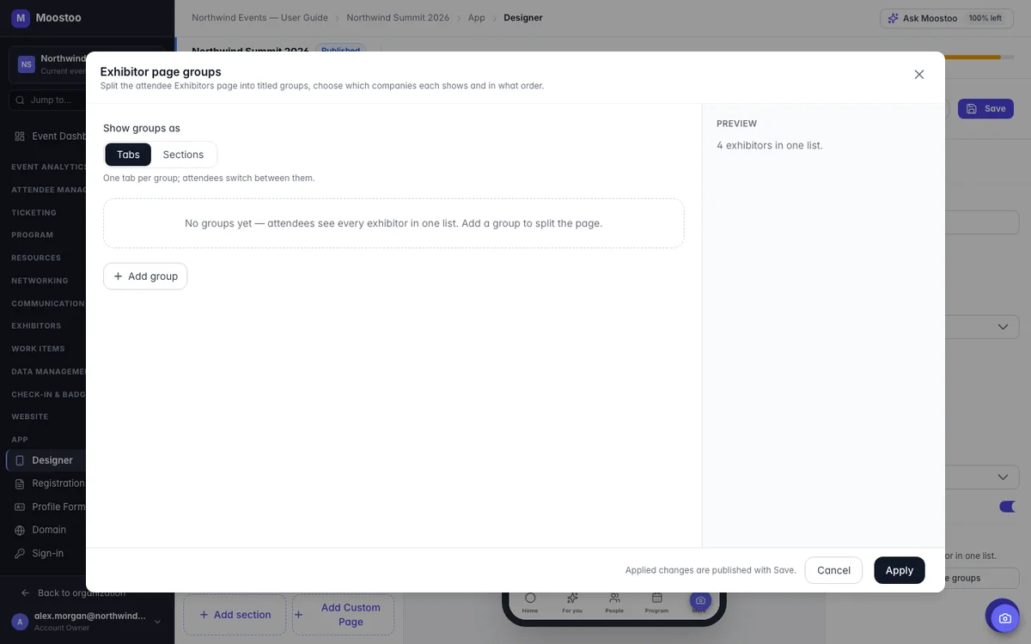
Task: Switch group display to Sections
Action: point(183,155)
